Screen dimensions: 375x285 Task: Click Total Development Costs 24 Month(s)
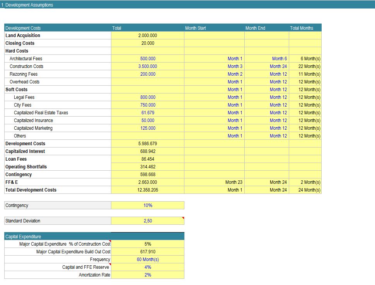coord(305,190)
